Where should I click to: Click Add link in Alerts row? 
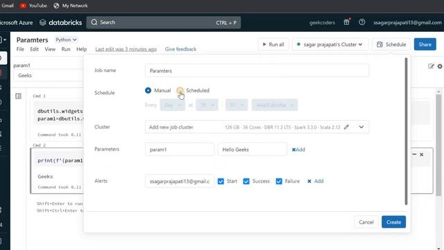coord(319,181)
